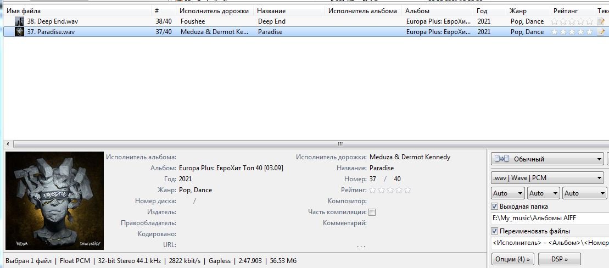Select the 38. Deep End.wav file row
609x268 pixels.
pos(306,21)
